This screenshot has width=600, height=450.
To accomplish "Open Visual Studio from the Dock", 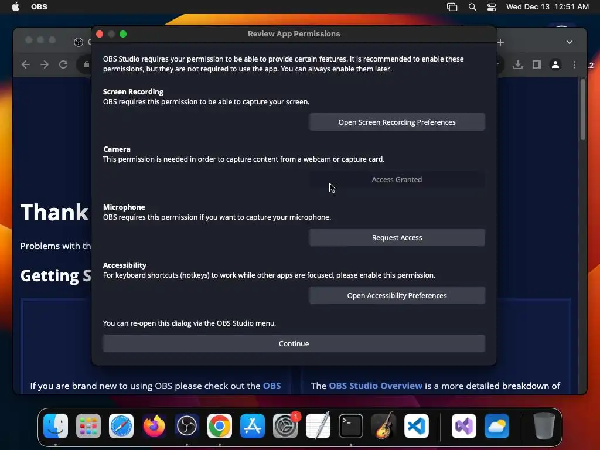I will coord(464,426).
